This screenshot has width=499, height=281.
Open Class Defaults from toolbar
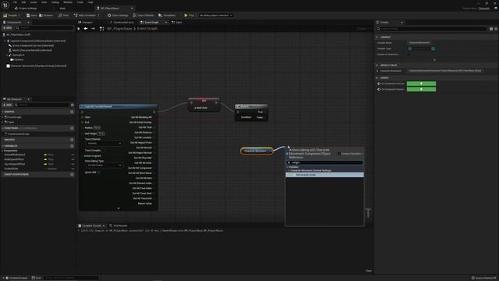143,16
